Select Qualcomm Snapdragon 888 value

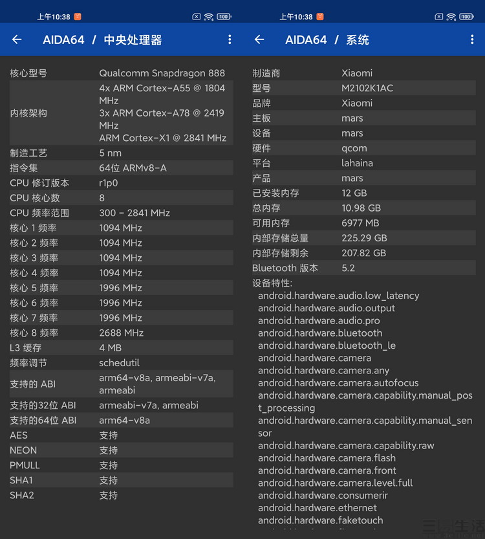pos(162,73)
